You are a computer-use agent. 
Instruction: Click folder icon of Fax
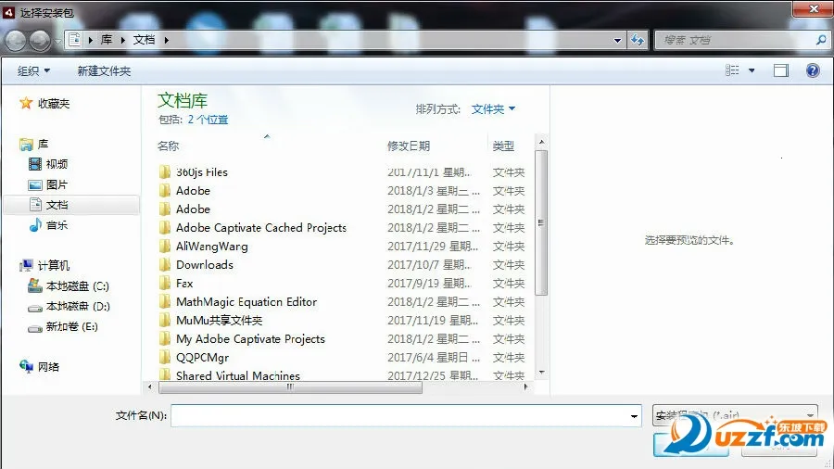click(x=165, y=284)
